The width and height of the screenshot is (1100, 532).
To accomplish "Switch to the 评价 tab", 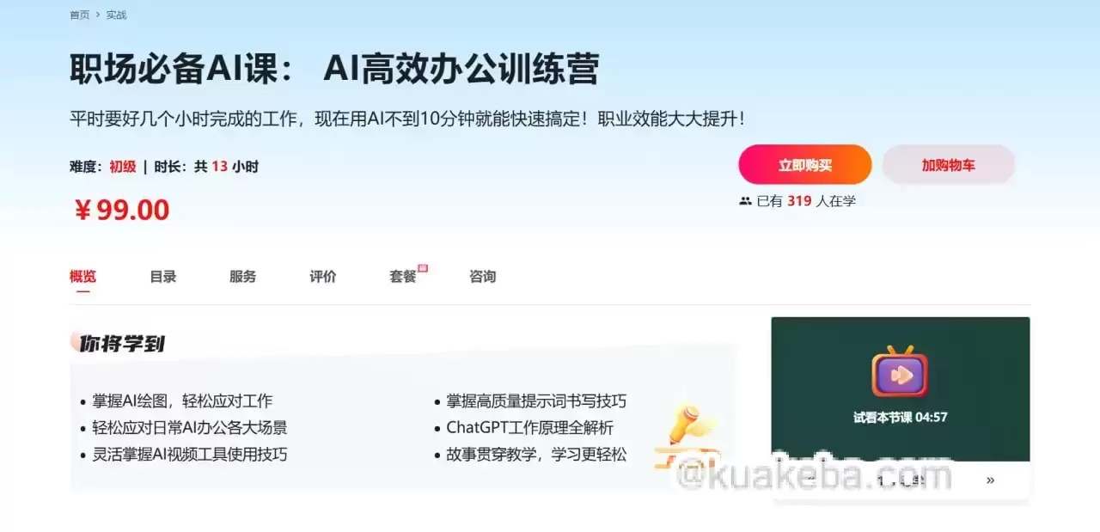I will tap(323, 277).
